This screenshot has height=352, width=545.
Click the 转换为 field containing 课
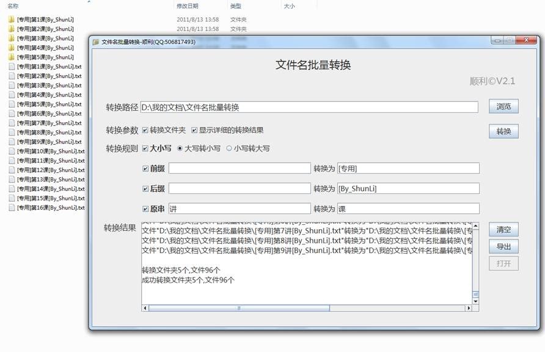pos(408,208)
